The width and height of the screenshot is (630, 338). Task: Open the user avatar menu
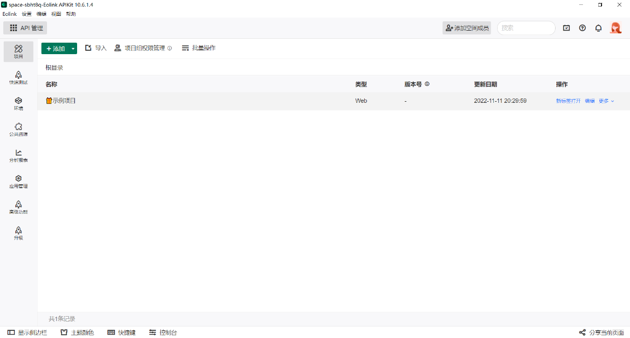click(x=616, y=28)
